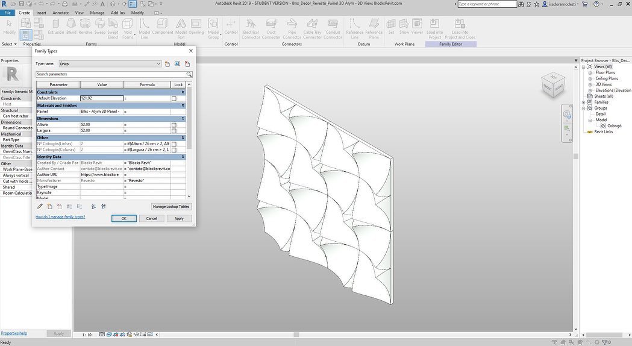Image resolution: width=632 pixels, height=346 pixels.
Task: Click the Model Text tool
Action: [181, 28]
